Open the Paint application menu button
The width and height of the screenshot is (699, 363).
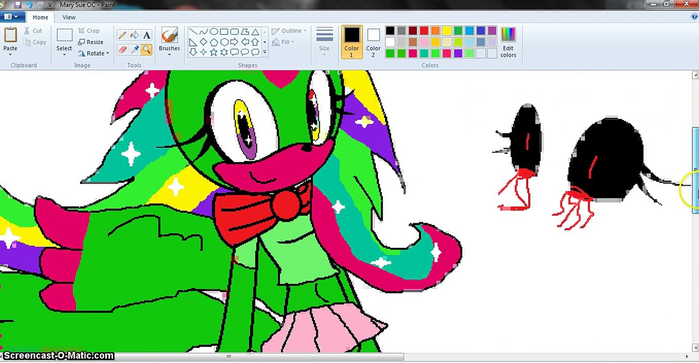(x=11, y=17)
